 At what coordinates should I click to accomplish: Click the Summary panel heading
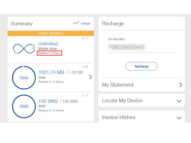tap(22, 24)
